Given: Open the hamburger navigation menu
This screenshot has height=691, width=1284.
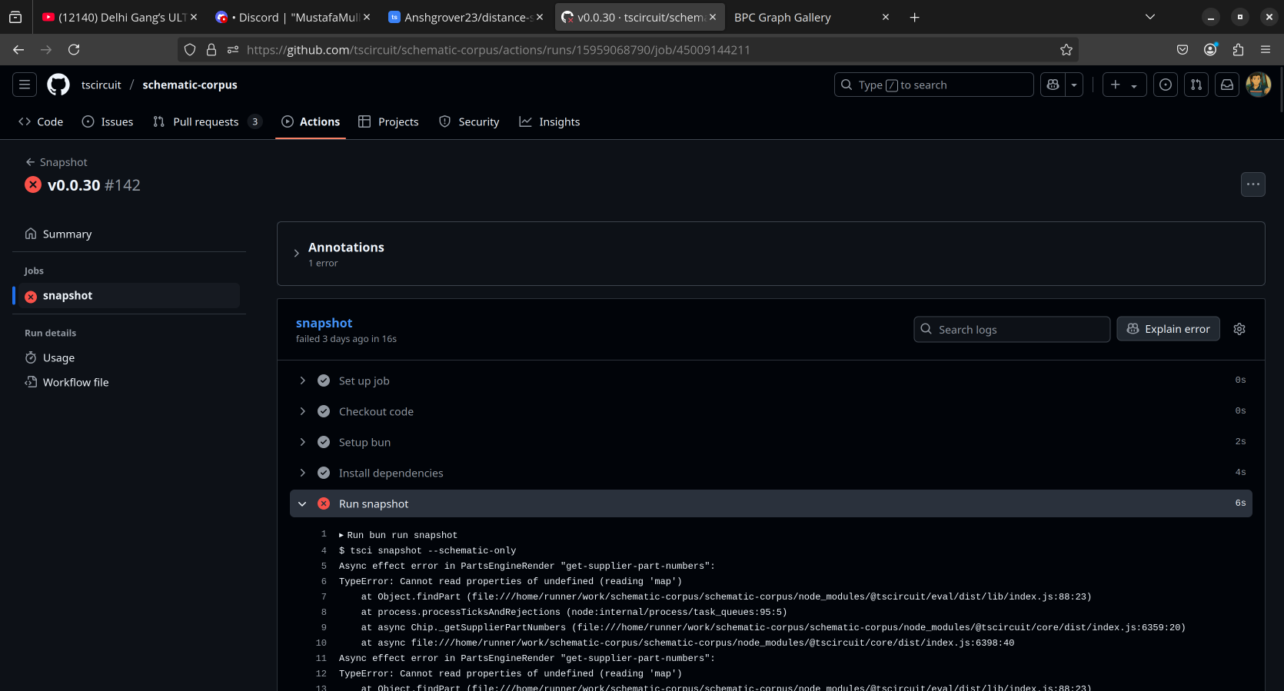Looking at the screenshot, I should 25,85.
